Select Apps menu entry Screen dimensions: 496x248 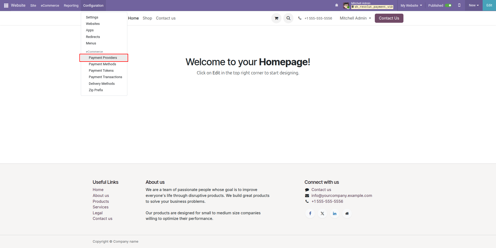pyautogui.click(x=104, y=30)
